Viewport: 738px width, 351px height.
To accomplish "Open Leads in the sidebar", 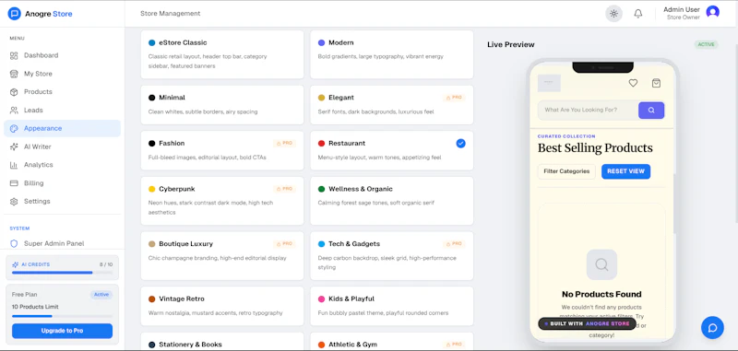I will (62, 111).
